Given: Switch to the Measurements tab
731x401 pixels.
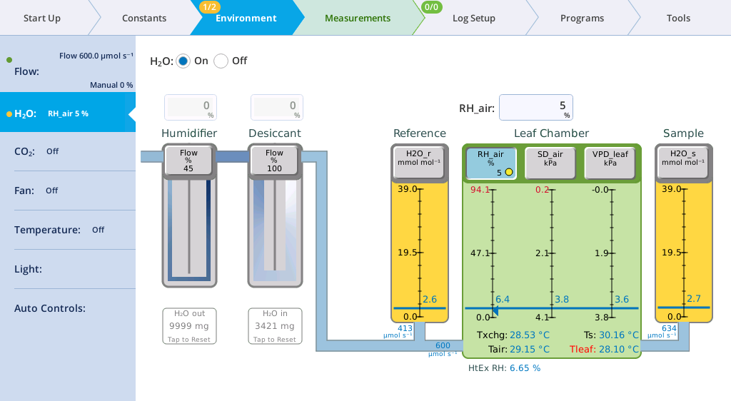Looking at the screenshot, I should [357, 18].
